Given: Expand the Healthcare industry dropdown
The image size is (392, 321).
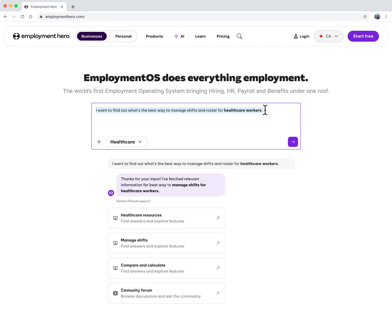Looking at the screenshot, I should 127,142.
